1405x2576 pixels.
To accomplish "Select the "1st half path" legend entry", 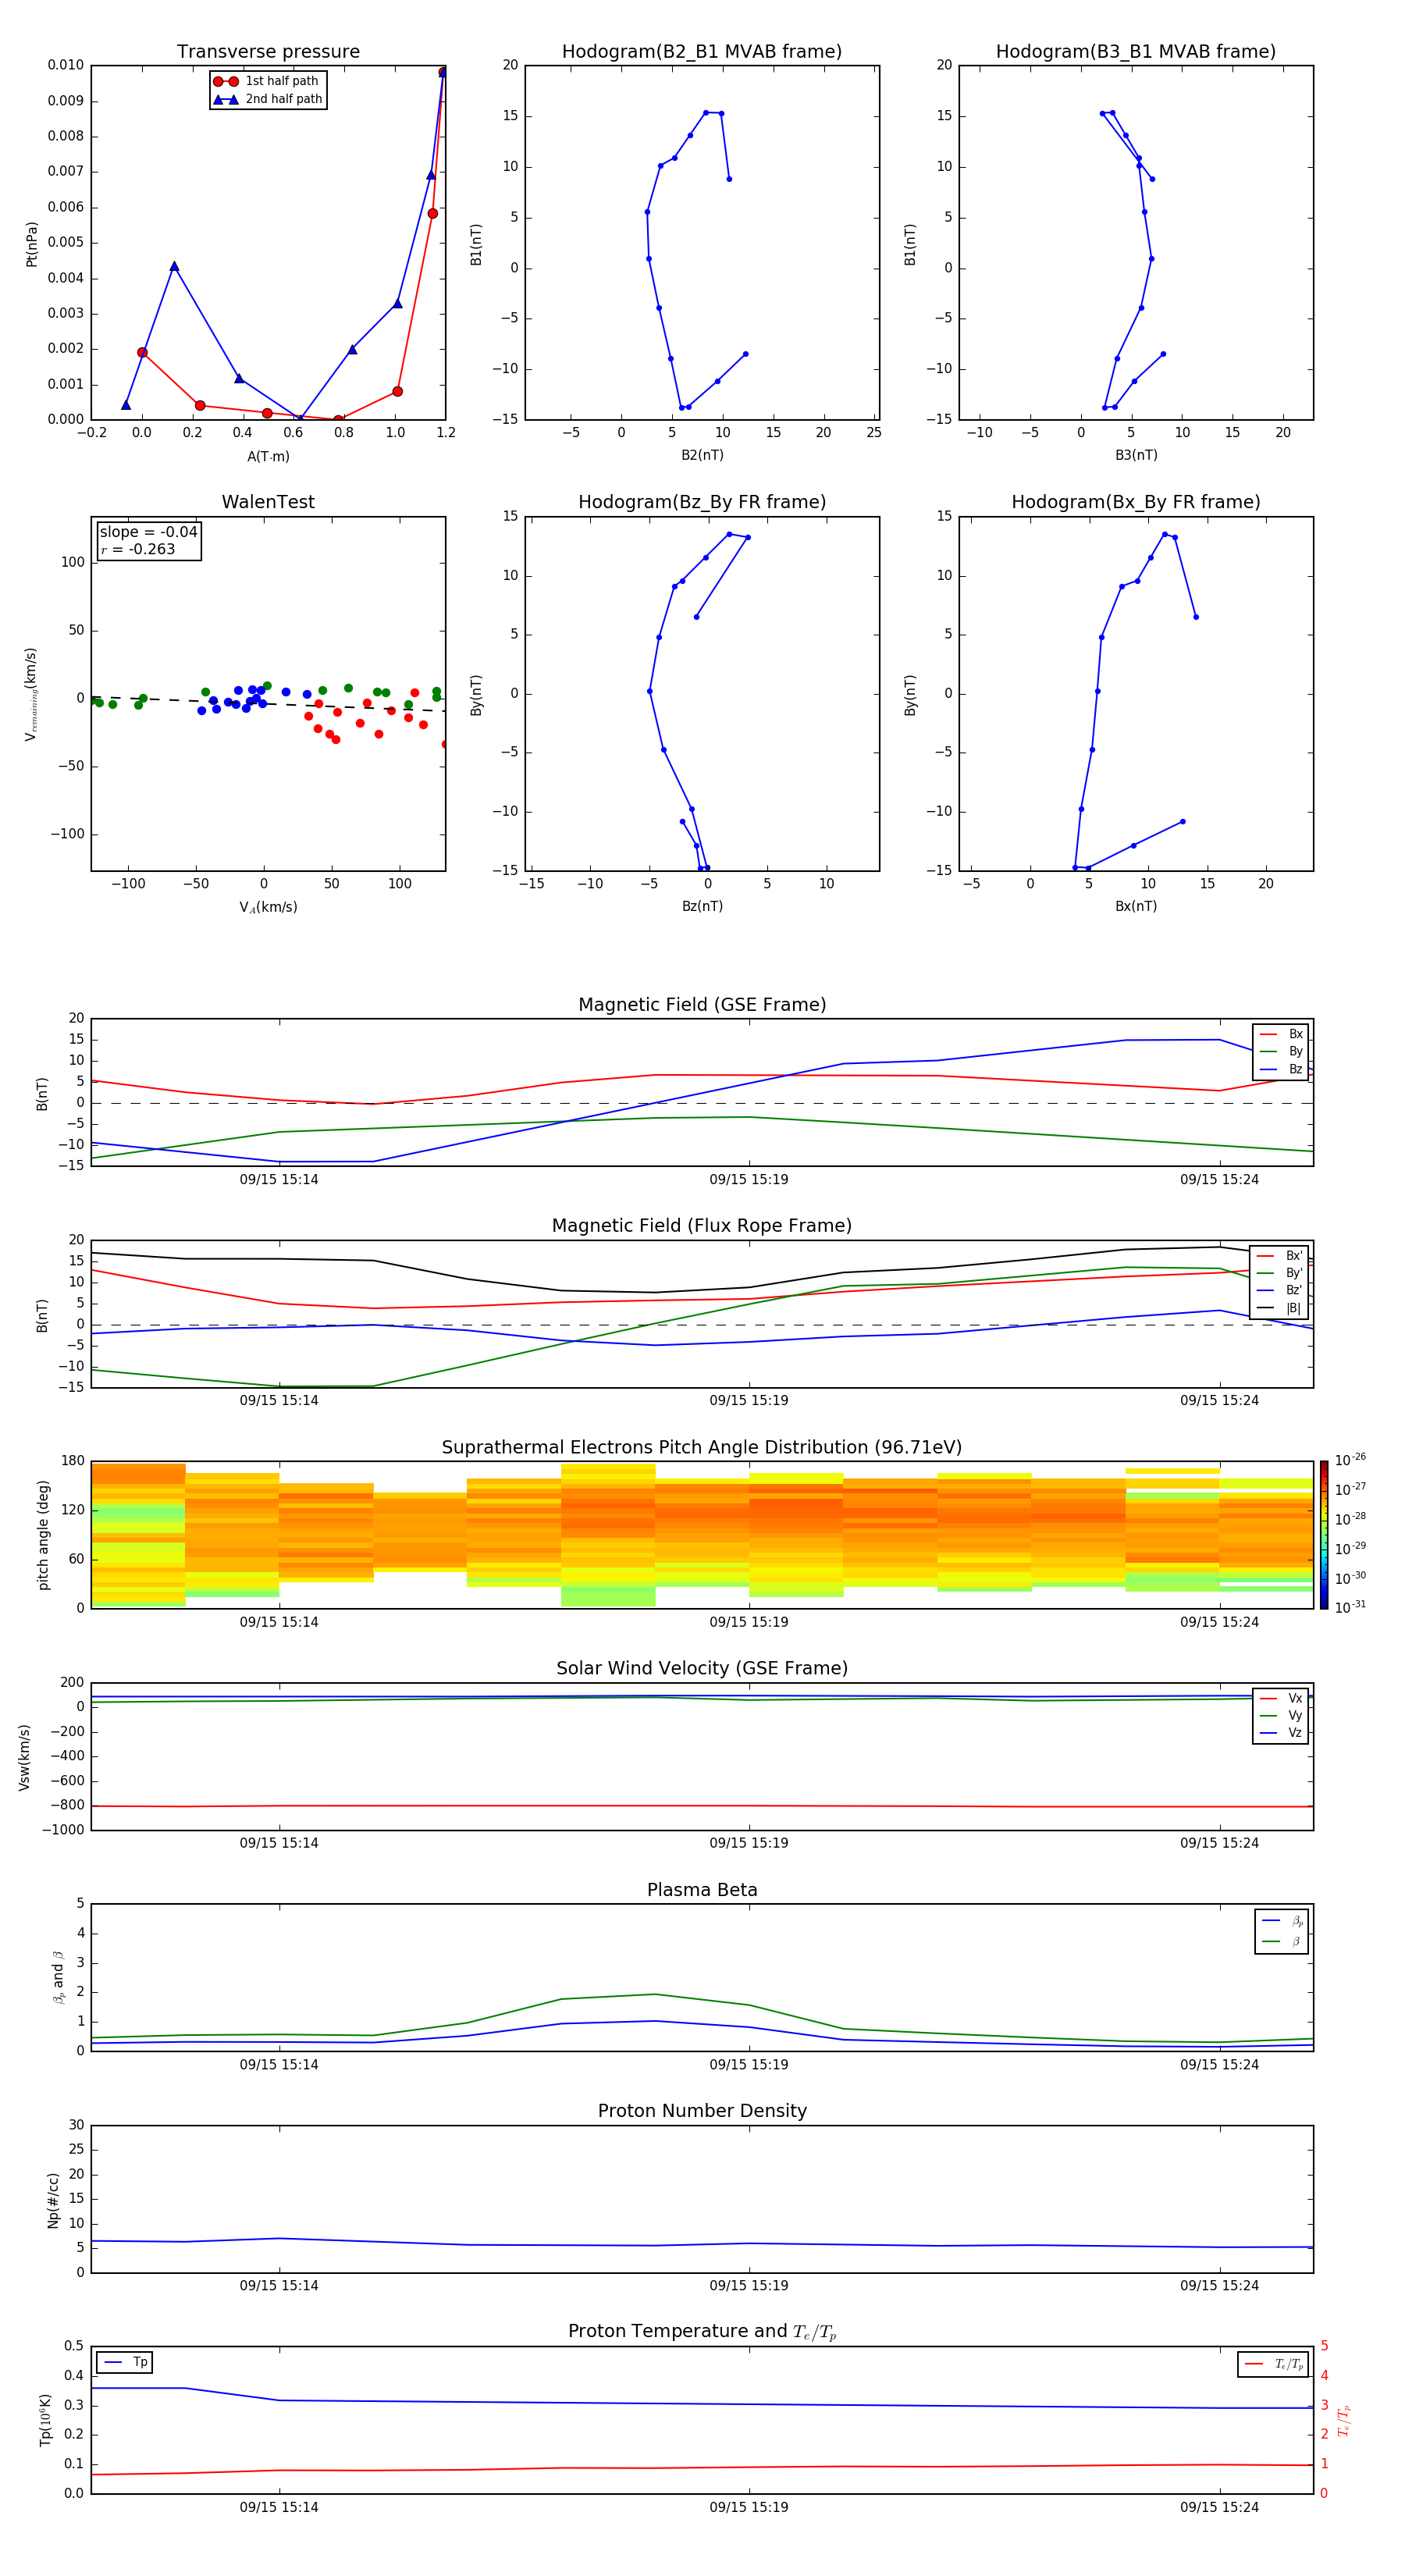I will (268, 81).
